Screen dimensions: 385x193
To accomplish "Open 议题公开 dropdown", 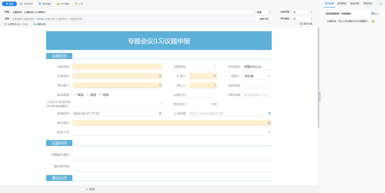I will click(x=203, y=95).
